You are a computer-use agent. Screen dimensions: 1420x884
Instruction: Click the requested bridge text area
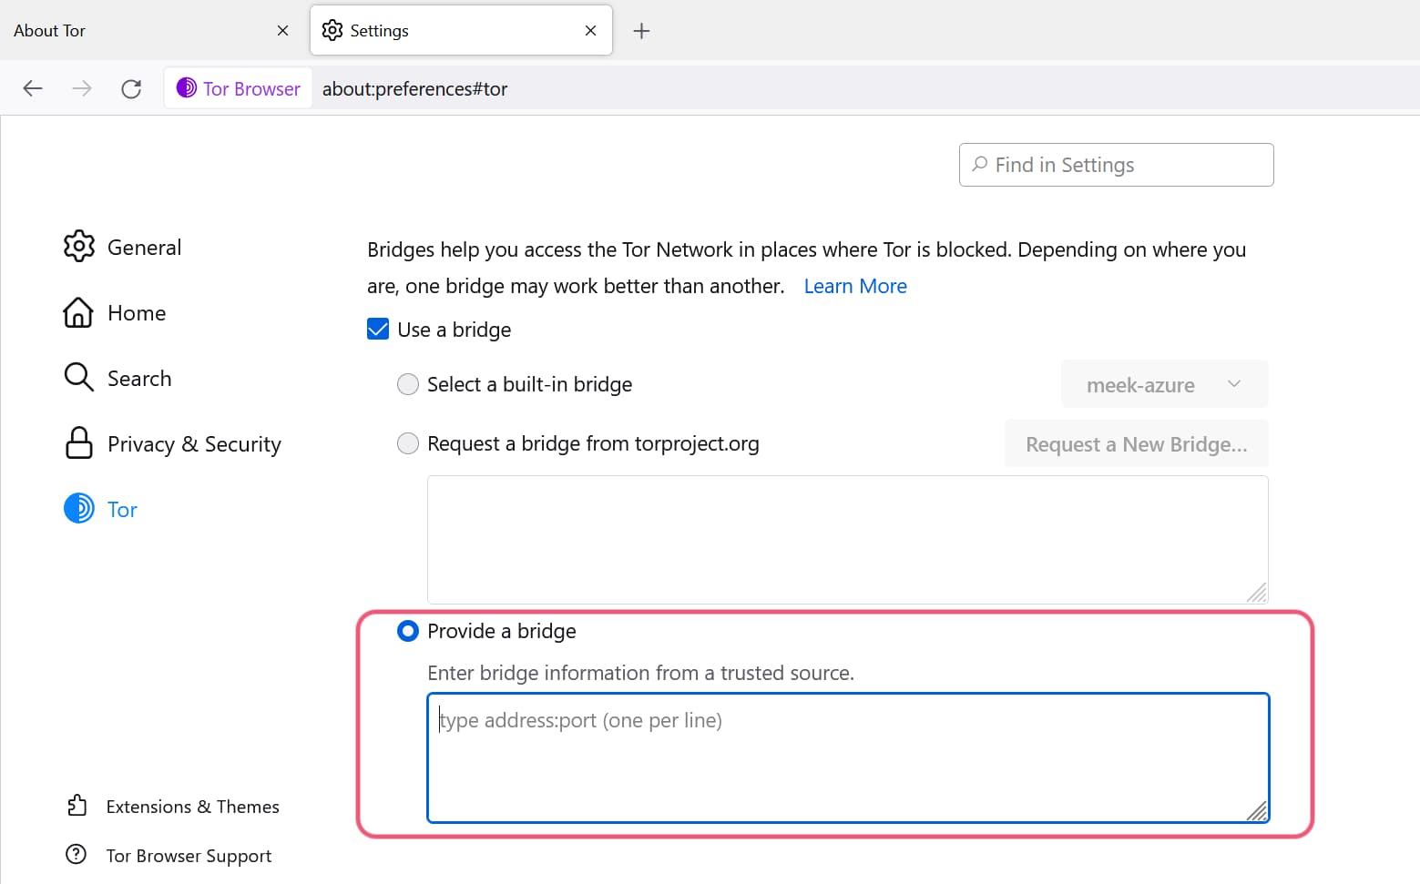(847, 540)
